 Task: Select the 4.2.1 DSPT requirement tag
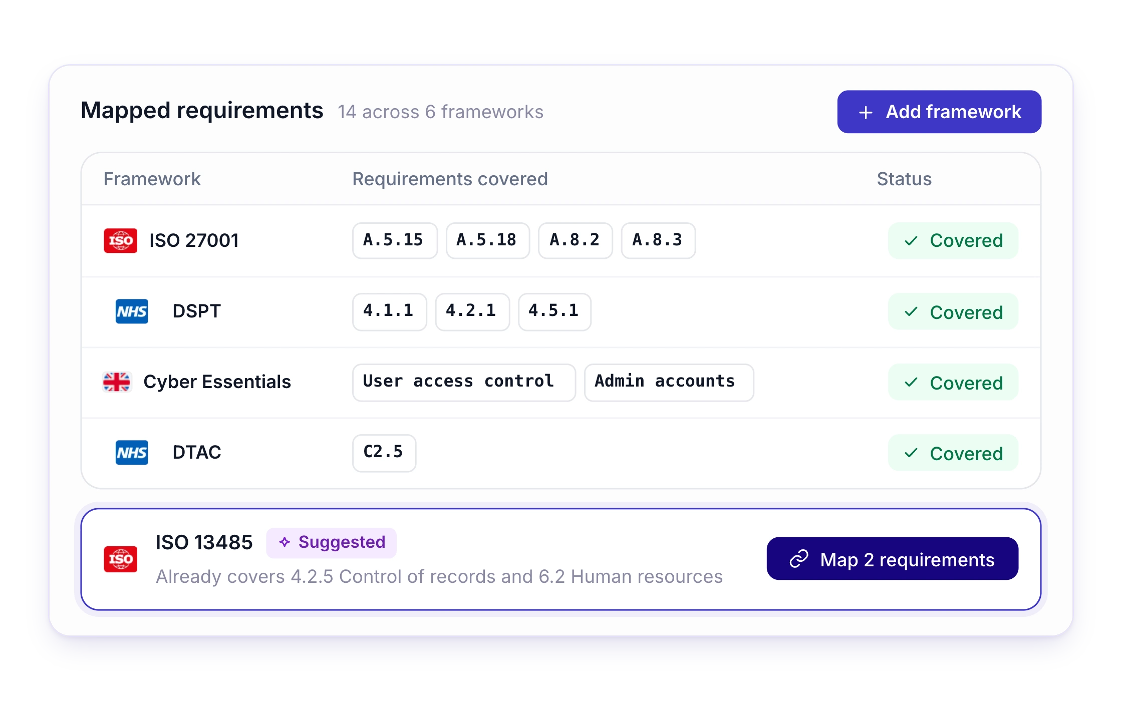tap(472, 311)
